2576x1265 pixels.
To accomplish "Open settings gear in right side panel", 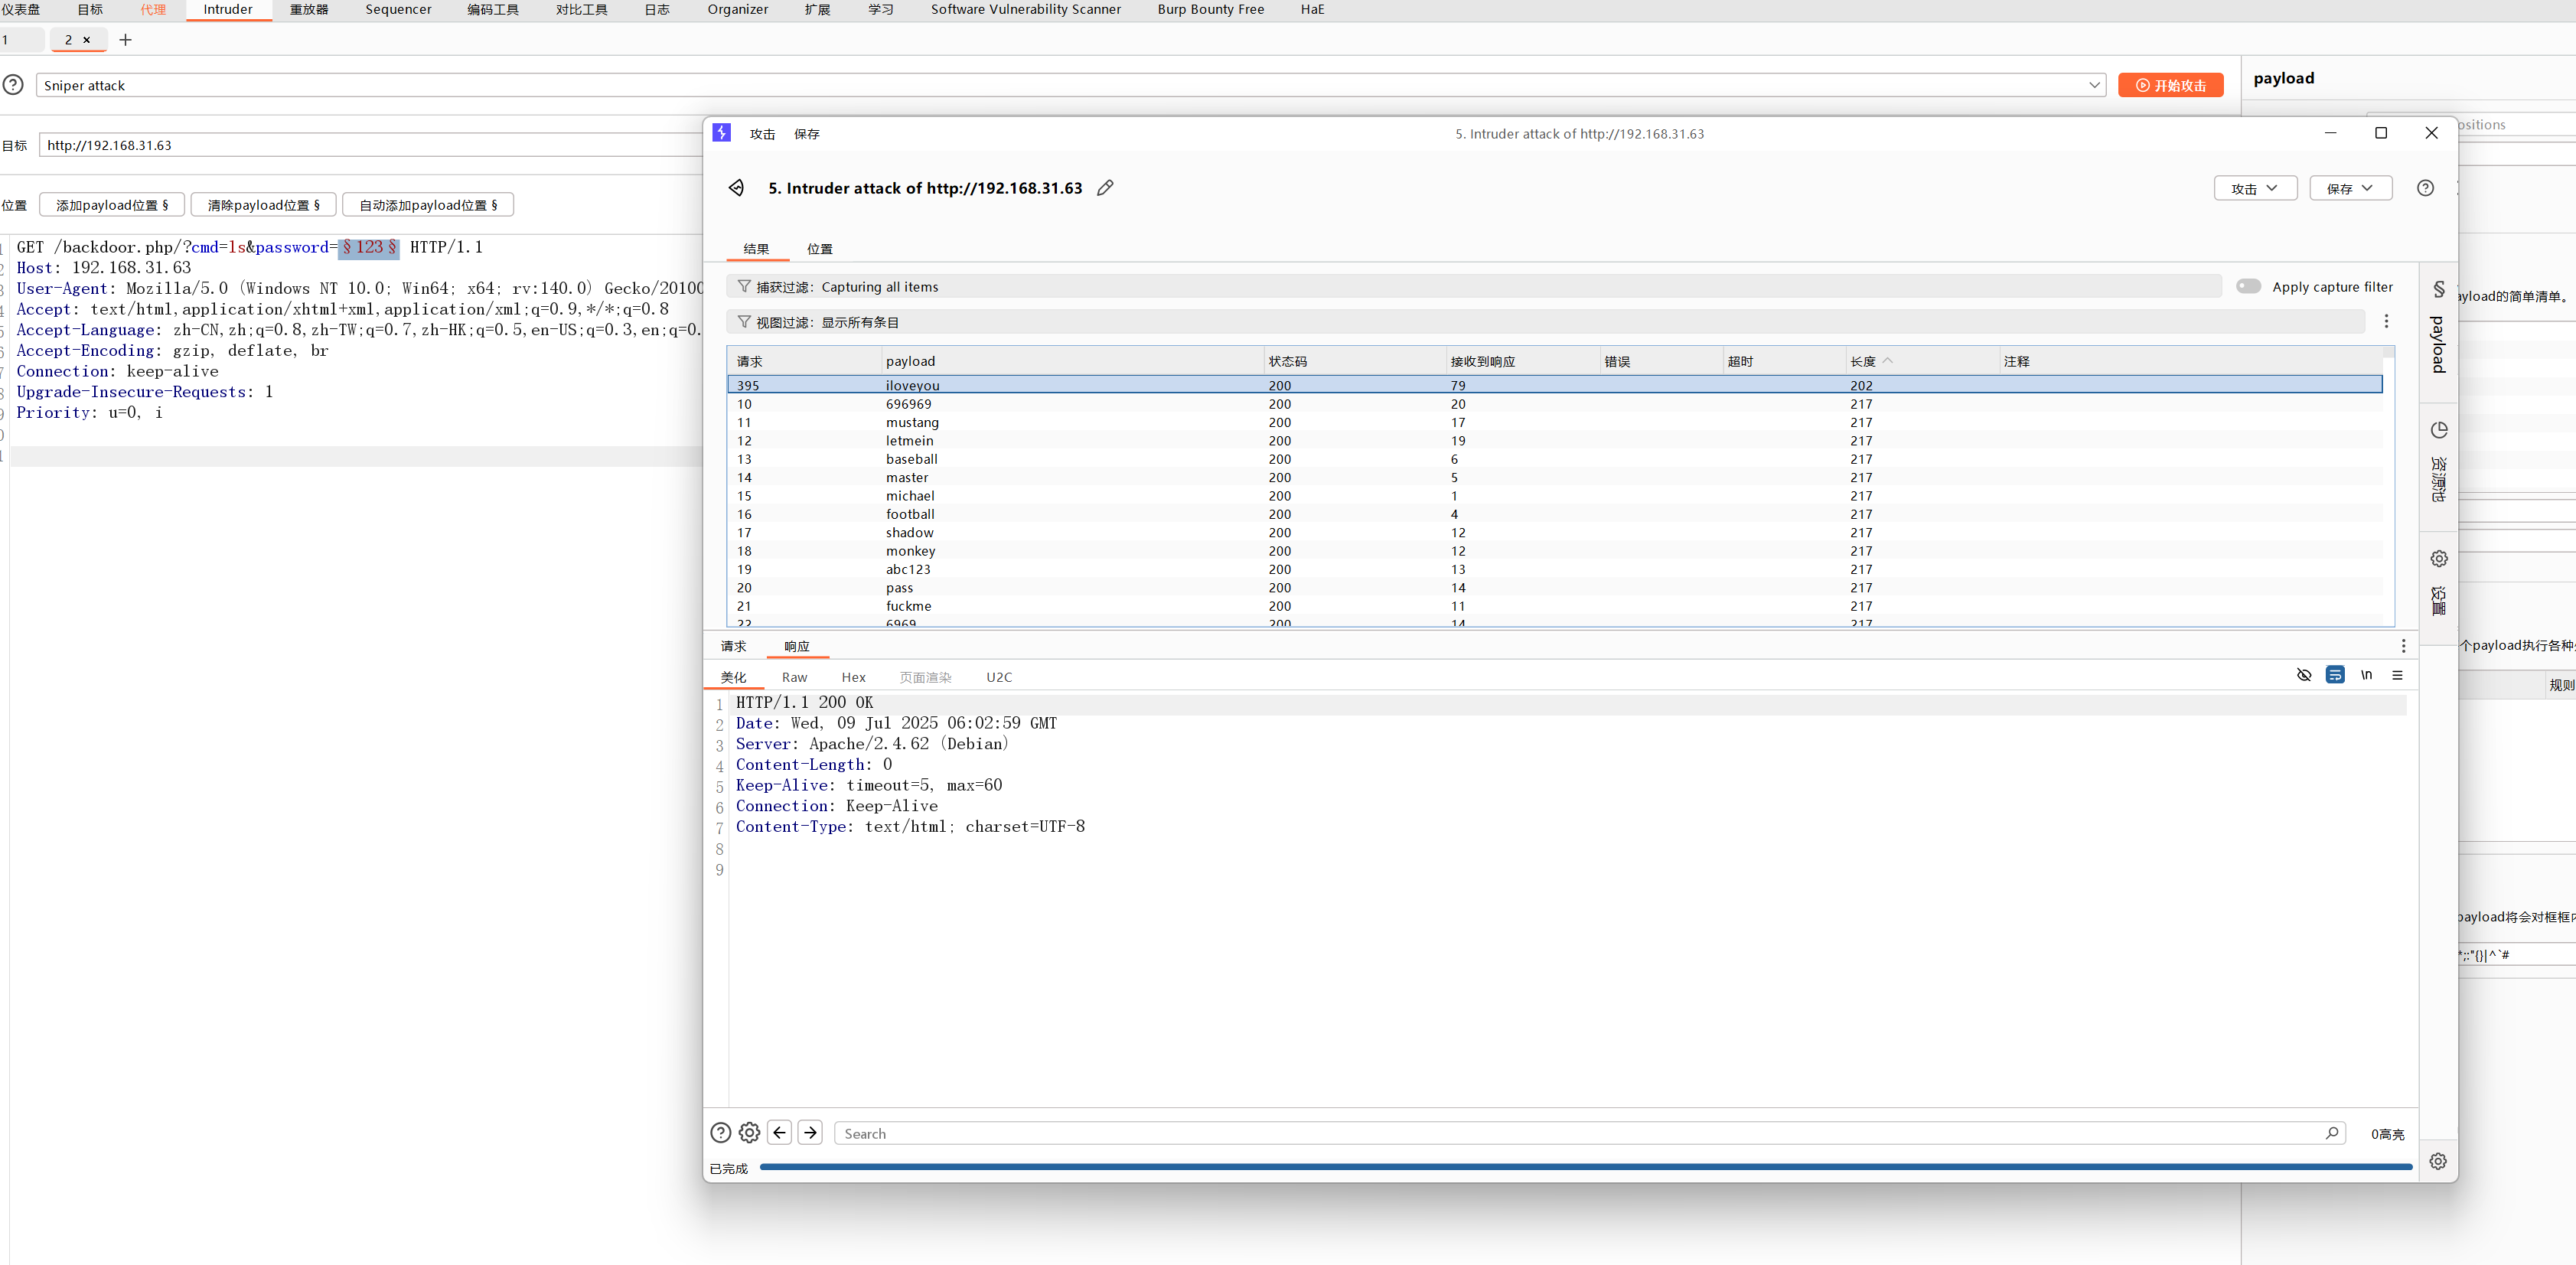I will (2438, 559).
